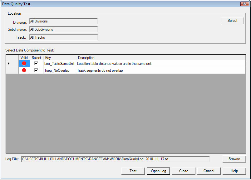Click the Select location button

232,21
